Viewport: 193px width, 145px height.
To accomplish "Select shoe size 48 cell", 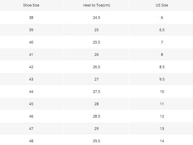I will (31, 141).
